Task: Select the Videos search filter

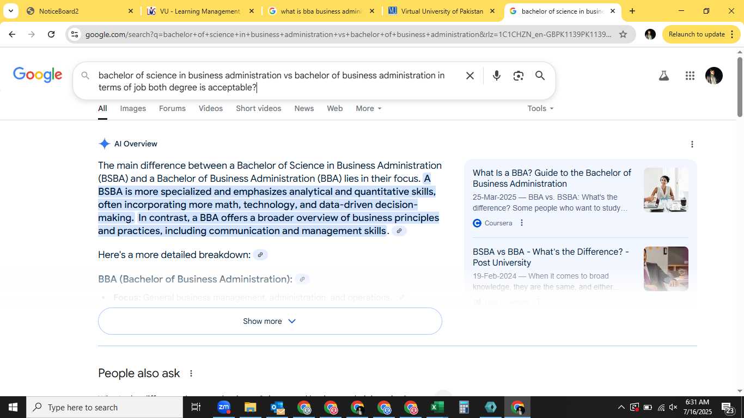Action: (211, 108)
